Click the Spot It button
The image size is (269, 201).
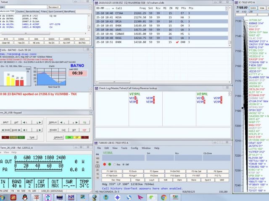(x=207, y=180)
